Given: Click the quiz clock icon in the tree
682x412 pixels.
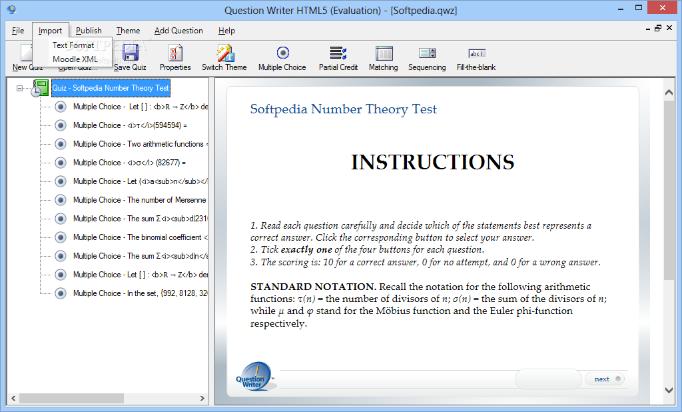Looking at the screenshot, I should tap(39, 88).
